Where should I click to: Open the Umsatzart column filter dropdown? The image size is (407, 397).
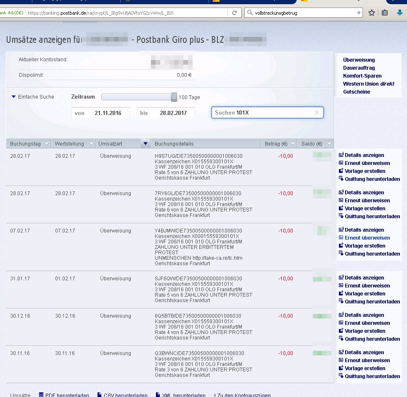pyautogui.click(x=145, y=144)
